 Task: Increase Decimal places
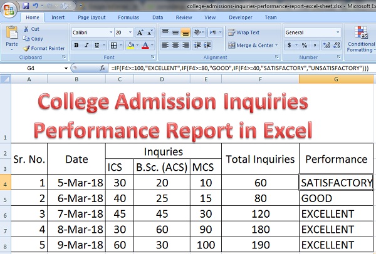point(326,45)
